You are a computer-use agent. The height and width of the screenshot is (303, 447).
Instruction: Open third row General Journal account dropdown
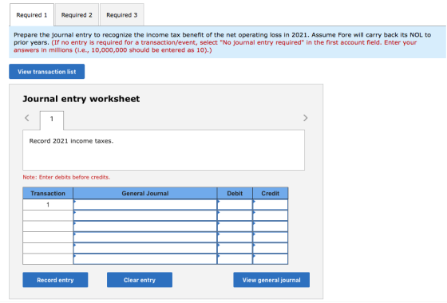(x=145, y=226)
